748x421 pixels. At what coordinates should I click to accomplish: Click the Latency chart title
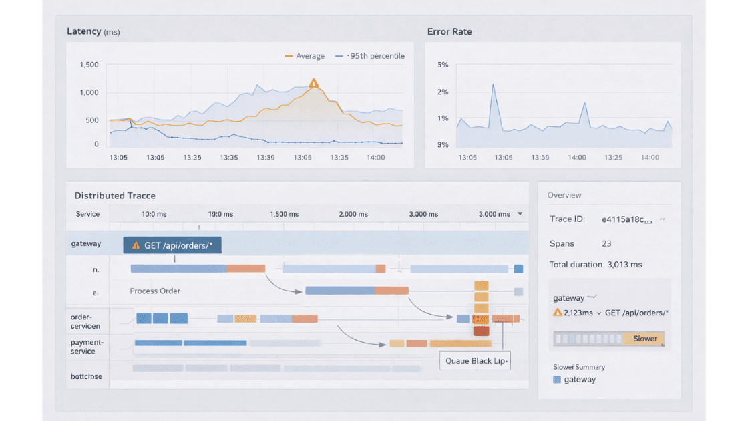coord(93,31)
